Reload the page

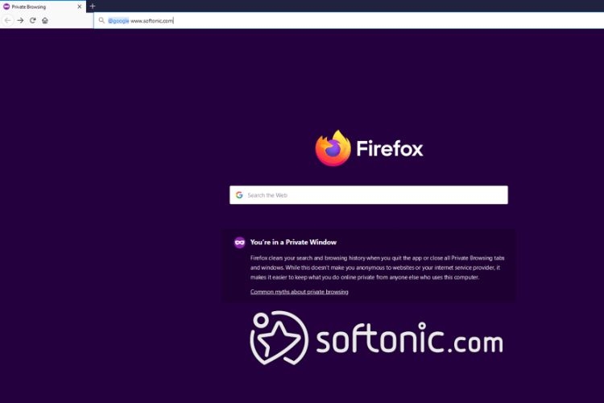pyautogui.click(x=33, y=20)
